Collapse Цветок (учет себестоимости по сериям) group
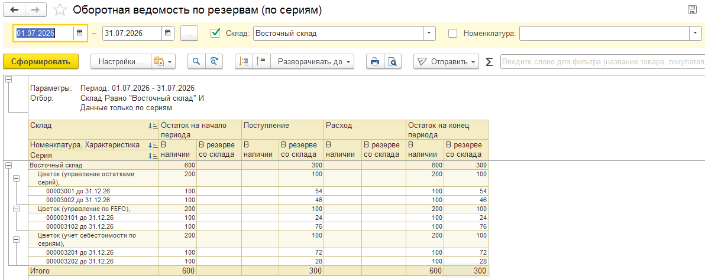 (16, 240)
